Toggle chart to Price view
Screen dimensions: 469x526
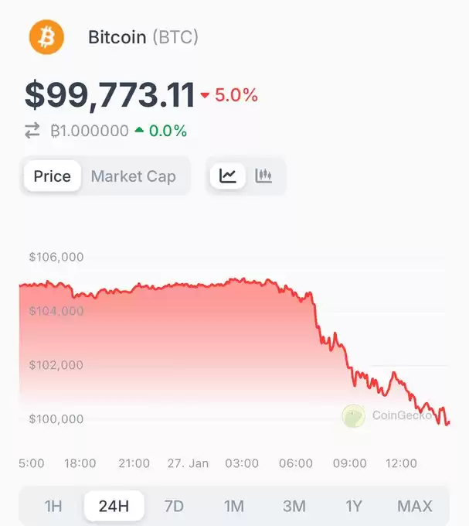53,176
